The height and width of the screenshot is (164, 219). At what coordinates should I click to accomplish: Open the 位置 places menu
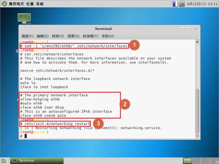click(x=30, y=4)
